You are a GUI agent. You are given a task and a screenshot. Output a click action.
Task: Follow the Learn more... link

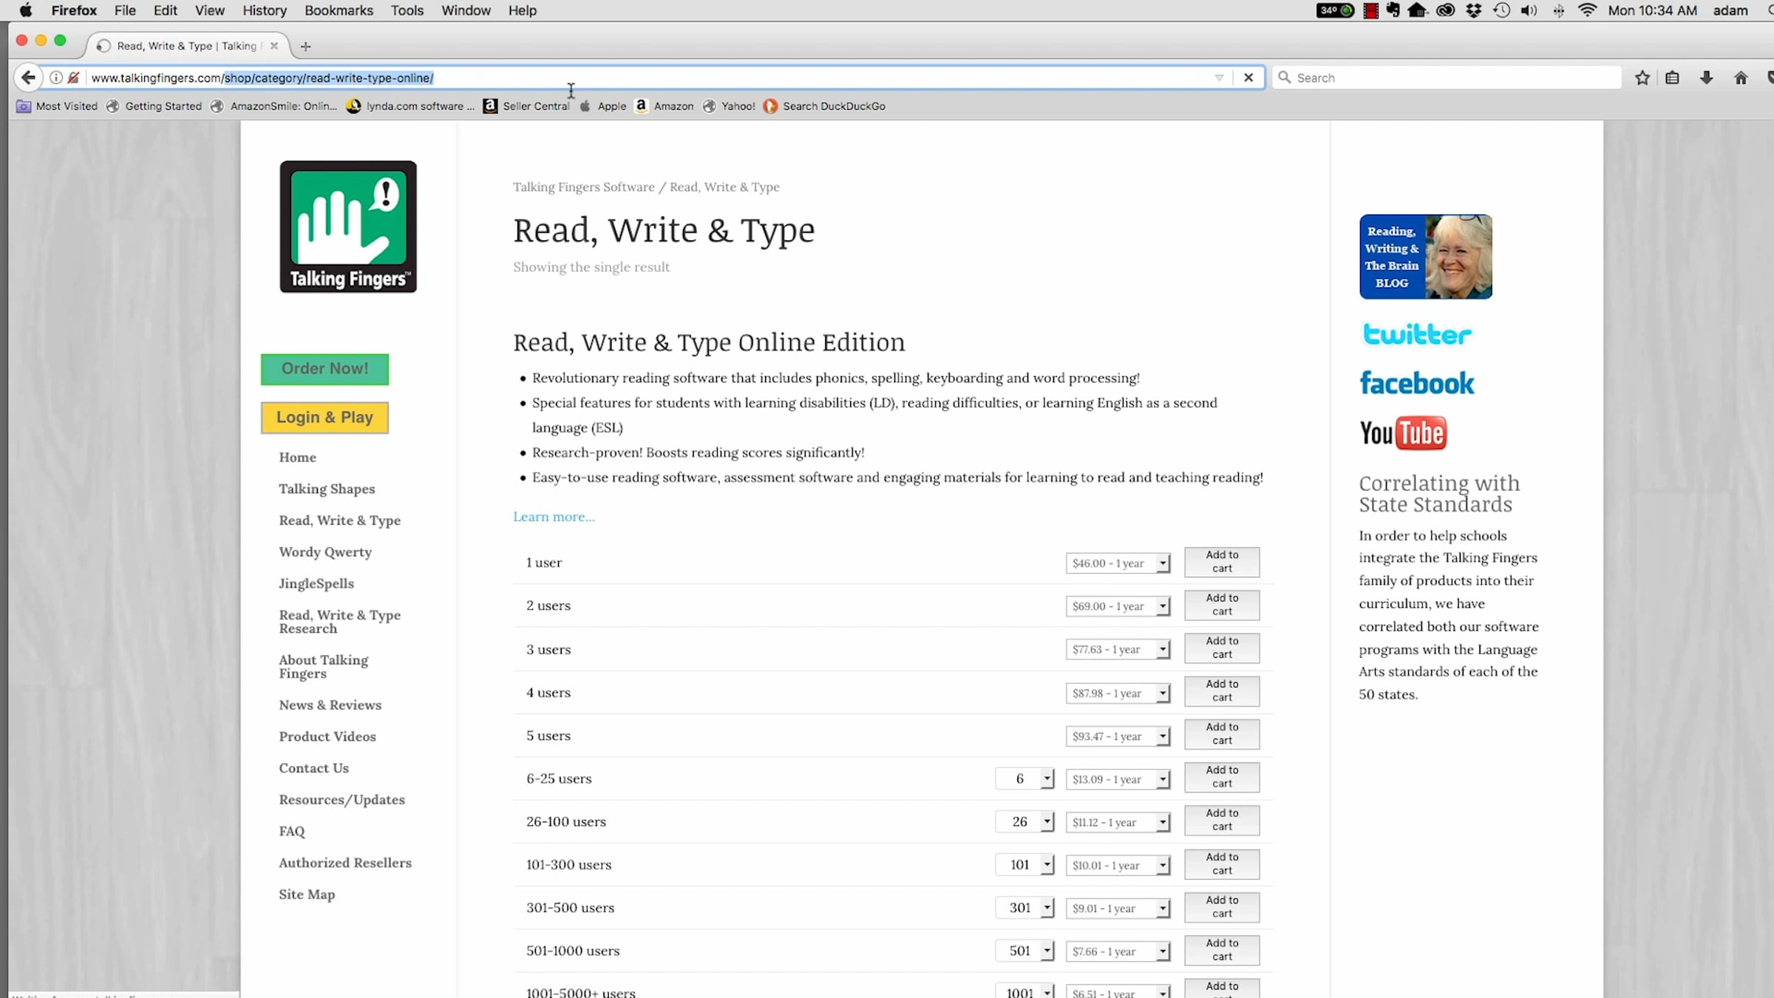(x=554, y=517)
